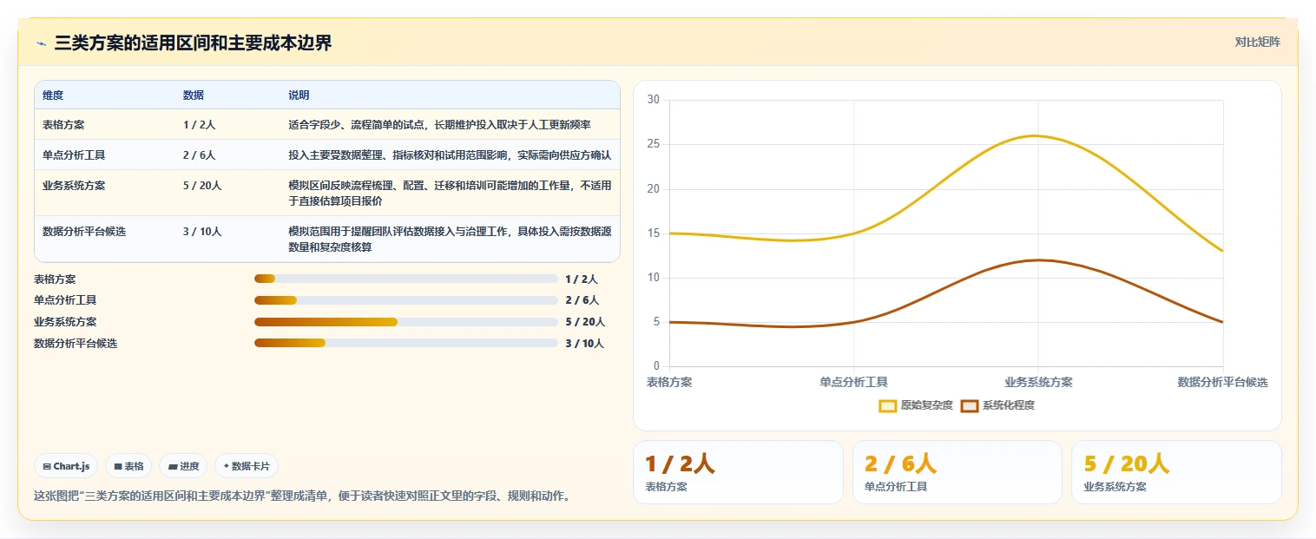Click the 对比矩阵 label in the header
The width and height of the screenshot is (1316, 539).
(1257, 42)
